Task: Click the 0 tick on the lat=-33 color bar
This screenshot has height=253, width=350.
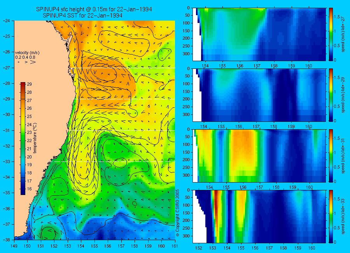Action: (335, 242)
